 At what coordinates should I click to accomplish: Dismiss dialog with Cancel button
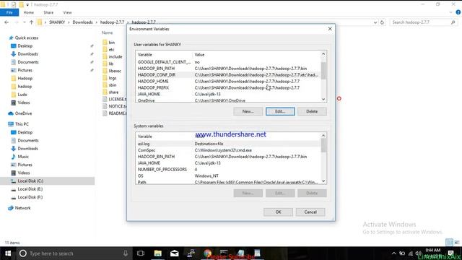pos(310,212)
